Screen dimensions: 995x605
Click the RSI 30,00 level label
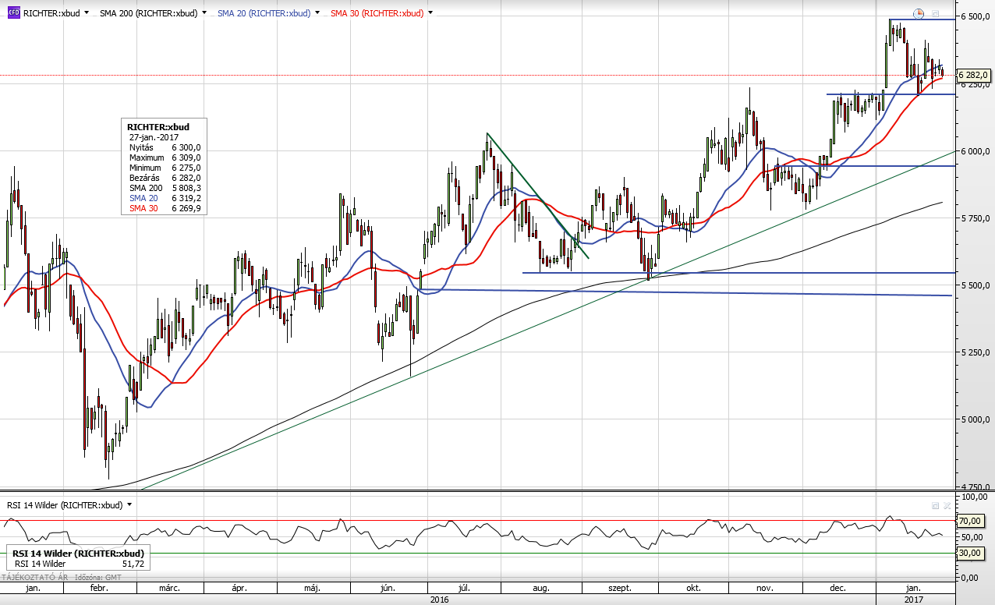(x=969, y=553)
